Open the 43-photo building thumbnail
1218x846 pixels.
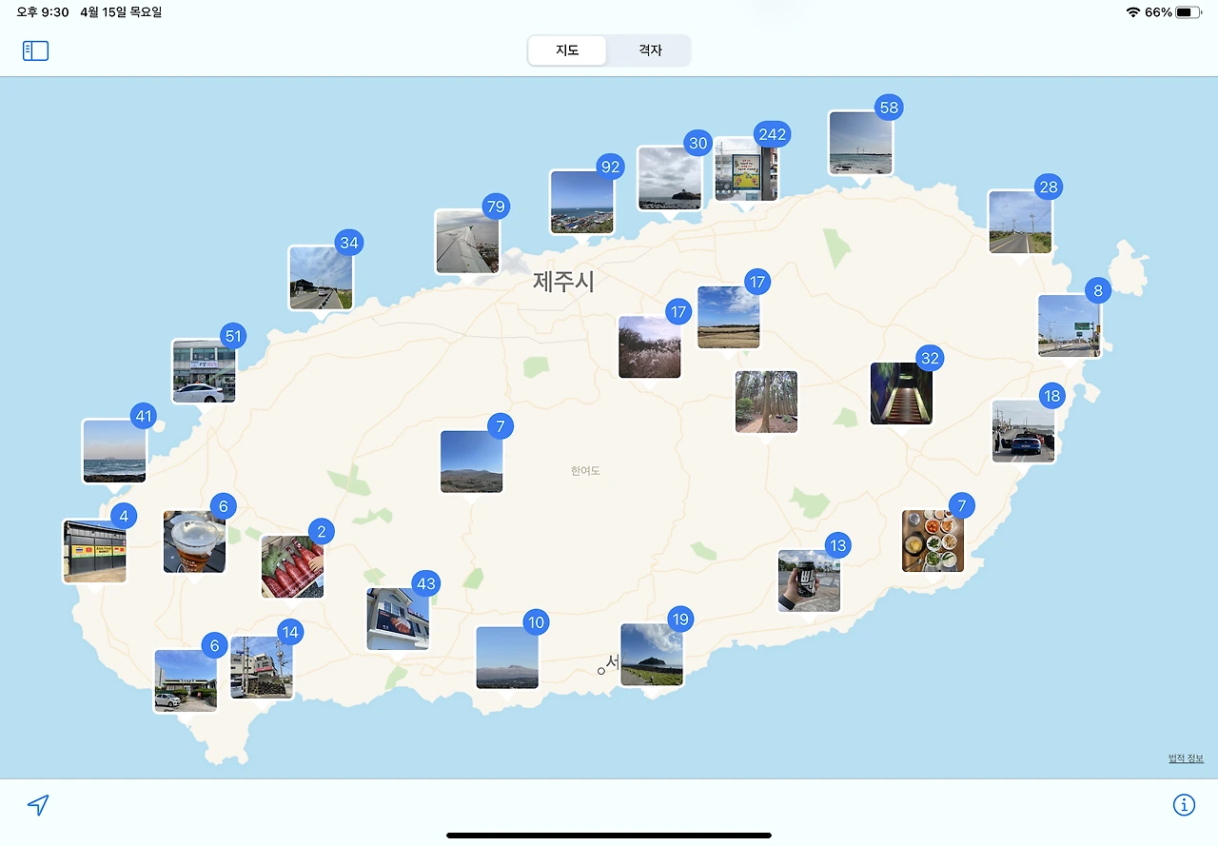click(398, 619)
